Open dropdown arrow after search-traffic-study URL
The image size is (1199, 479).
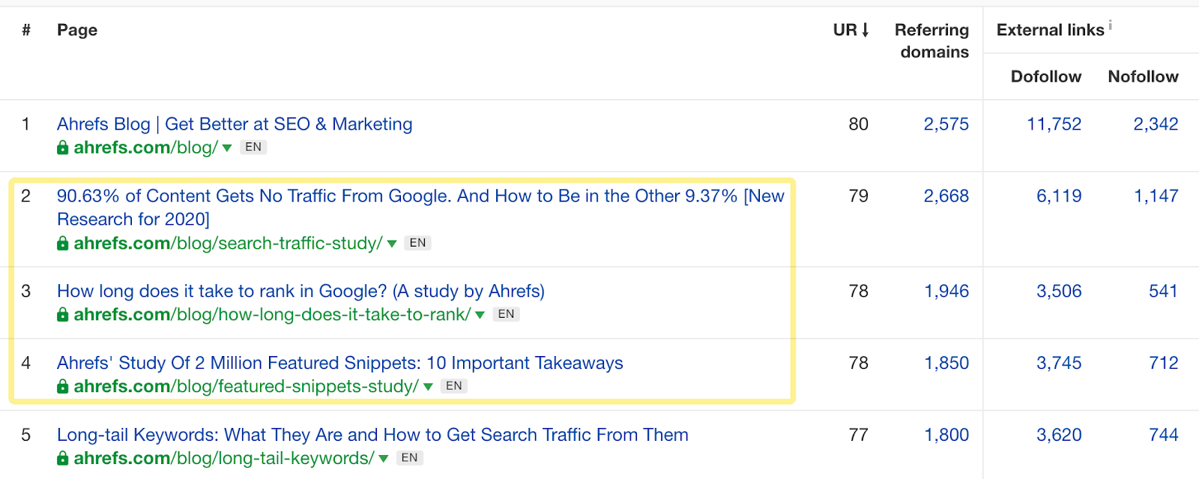click(x=391, y=244)
